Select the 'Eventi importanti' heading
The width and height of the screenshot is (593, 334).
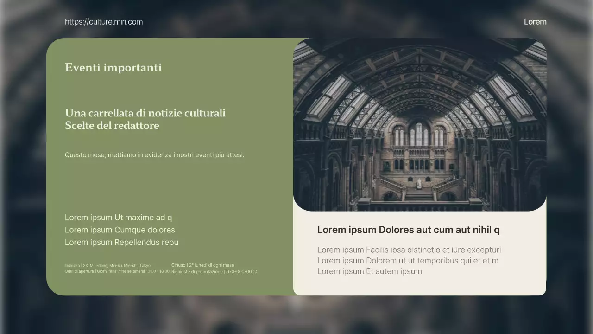(x=113, y=68)
